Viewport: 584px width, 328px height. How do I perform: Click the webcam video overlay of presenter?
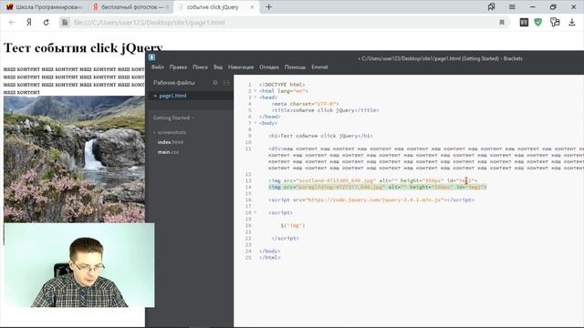coord(79,265)
